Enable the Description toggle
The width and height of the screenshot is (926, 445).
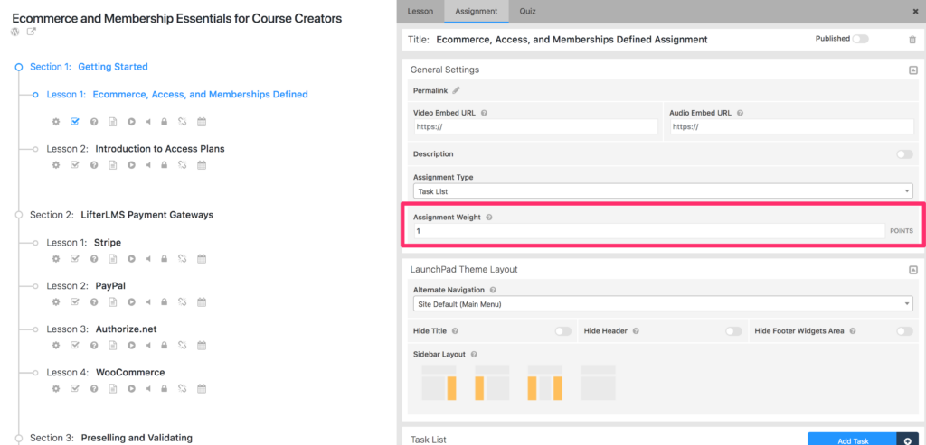[904, 154]
